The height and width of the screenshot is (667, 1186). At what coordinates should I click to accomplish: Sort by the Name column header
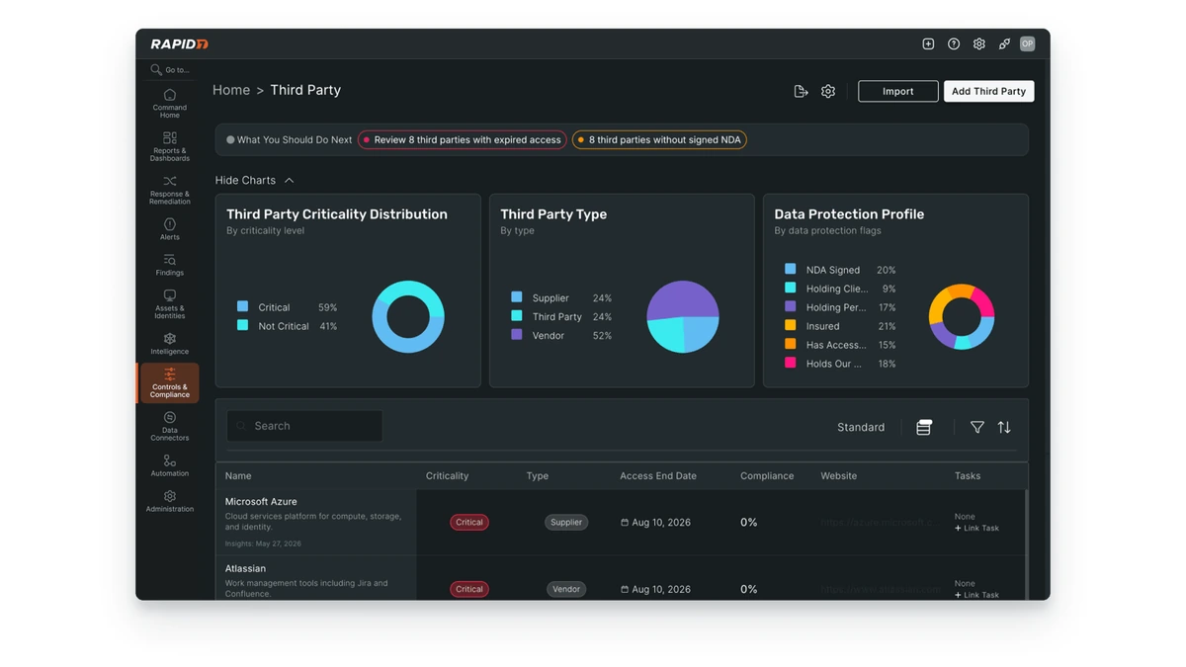(238, 476)
